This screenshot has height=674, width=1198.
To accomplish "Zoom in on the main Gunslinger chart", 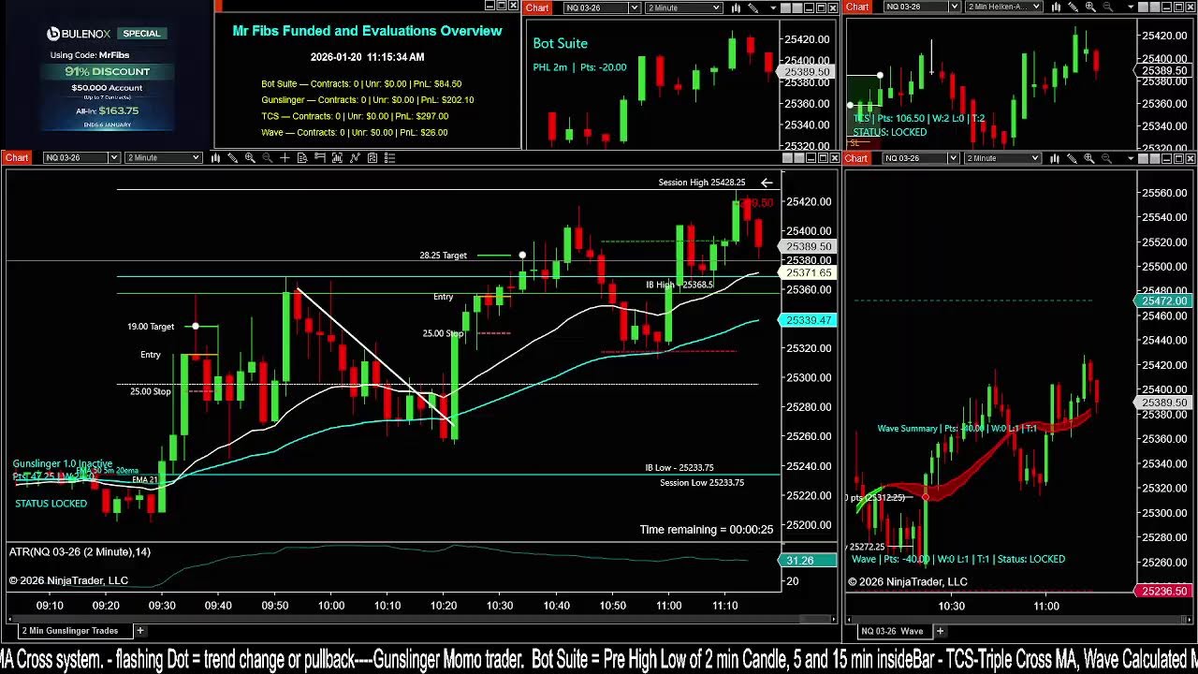I will click(x=250, y=157).
